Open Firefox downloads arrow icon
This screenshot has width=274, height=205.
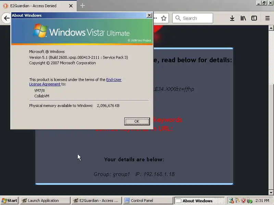(232, 18)
